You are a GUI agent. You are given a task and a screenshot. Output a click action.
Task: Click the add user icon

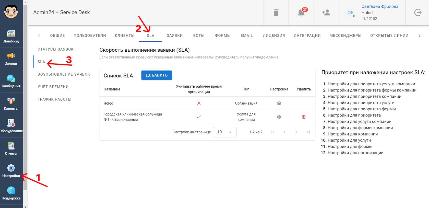tap(326, 13)
